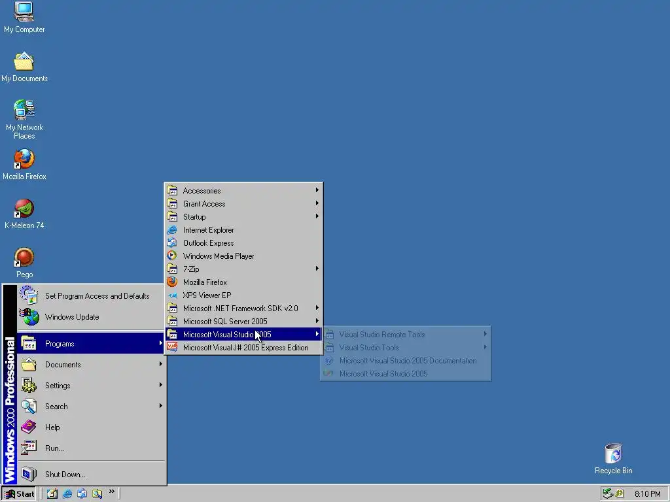Open Microsoft Visual Studio 2005 Documentation

(406, 361)
